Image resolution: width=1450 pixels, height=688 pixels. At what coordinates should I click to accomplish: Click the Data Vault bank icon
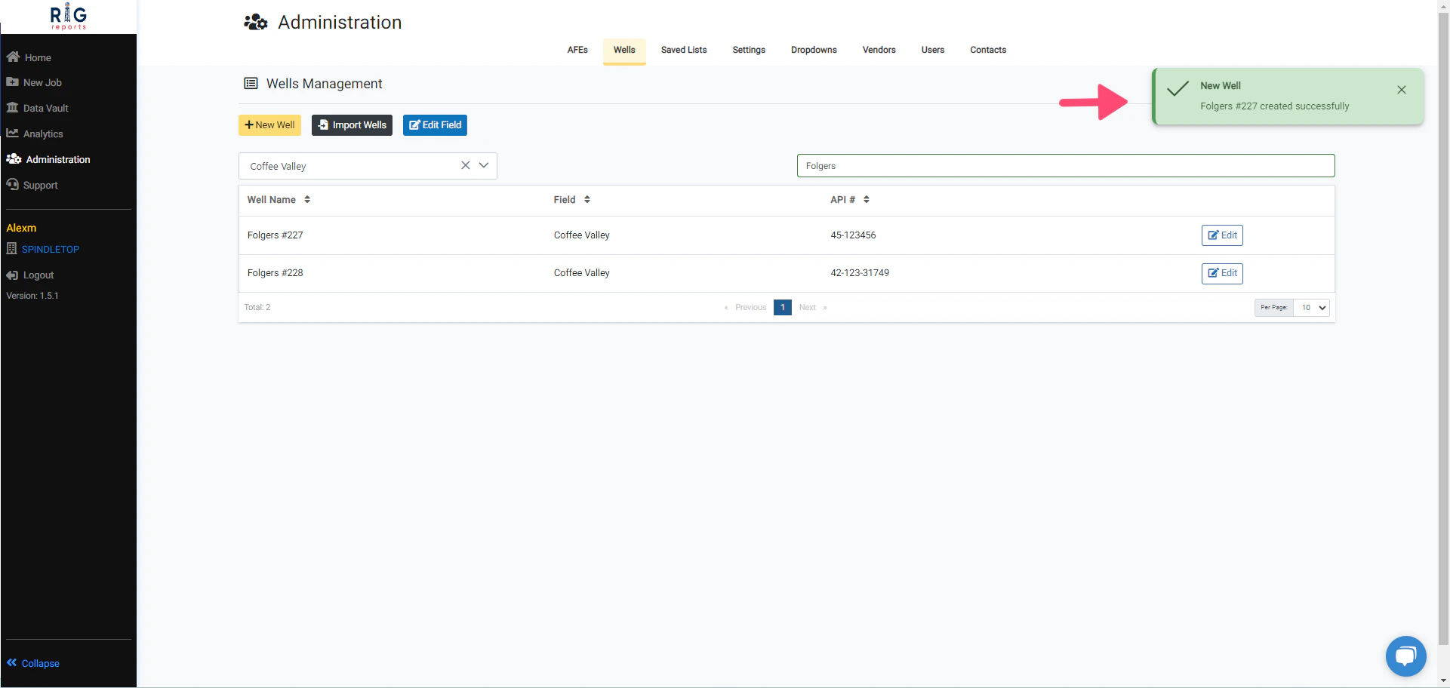(12, 108)
